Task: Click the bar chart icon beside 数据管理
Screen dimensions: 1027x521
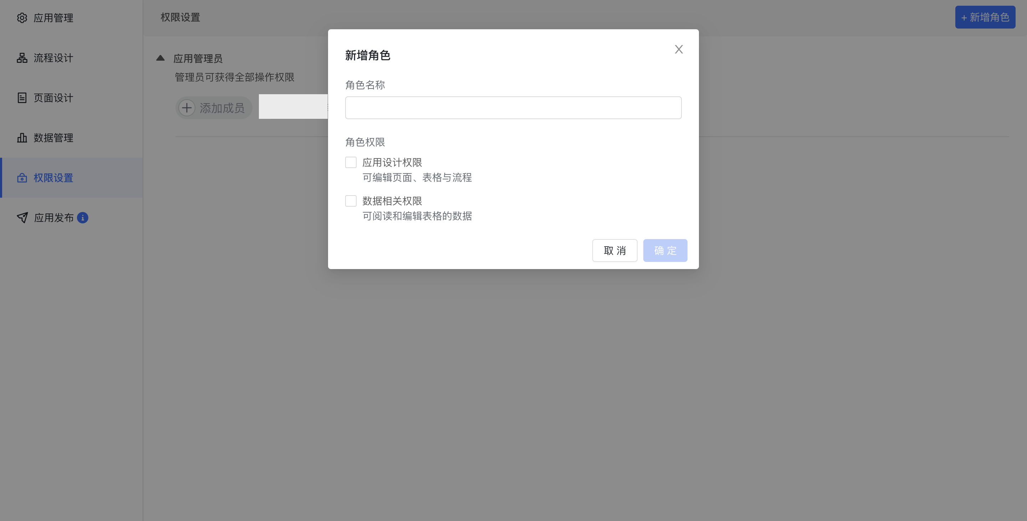Action: (x=22, y=138)
